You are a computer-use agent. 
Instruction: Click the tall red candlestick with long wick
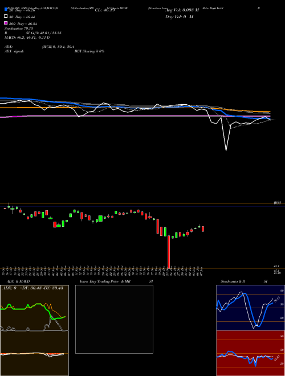click(x=169, y=252)
